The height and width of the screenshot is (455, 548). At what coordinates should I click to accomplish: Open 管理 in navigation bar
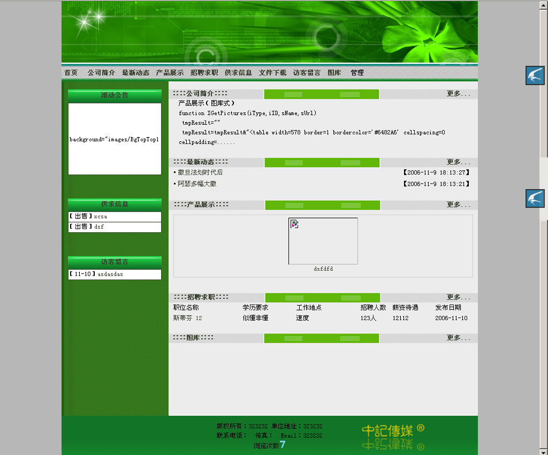[357, 73]
